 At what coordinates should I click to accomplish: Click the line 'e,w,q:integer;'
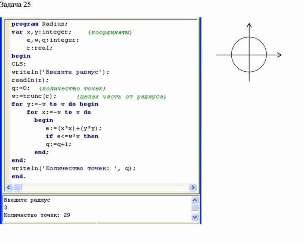[53, 40]
